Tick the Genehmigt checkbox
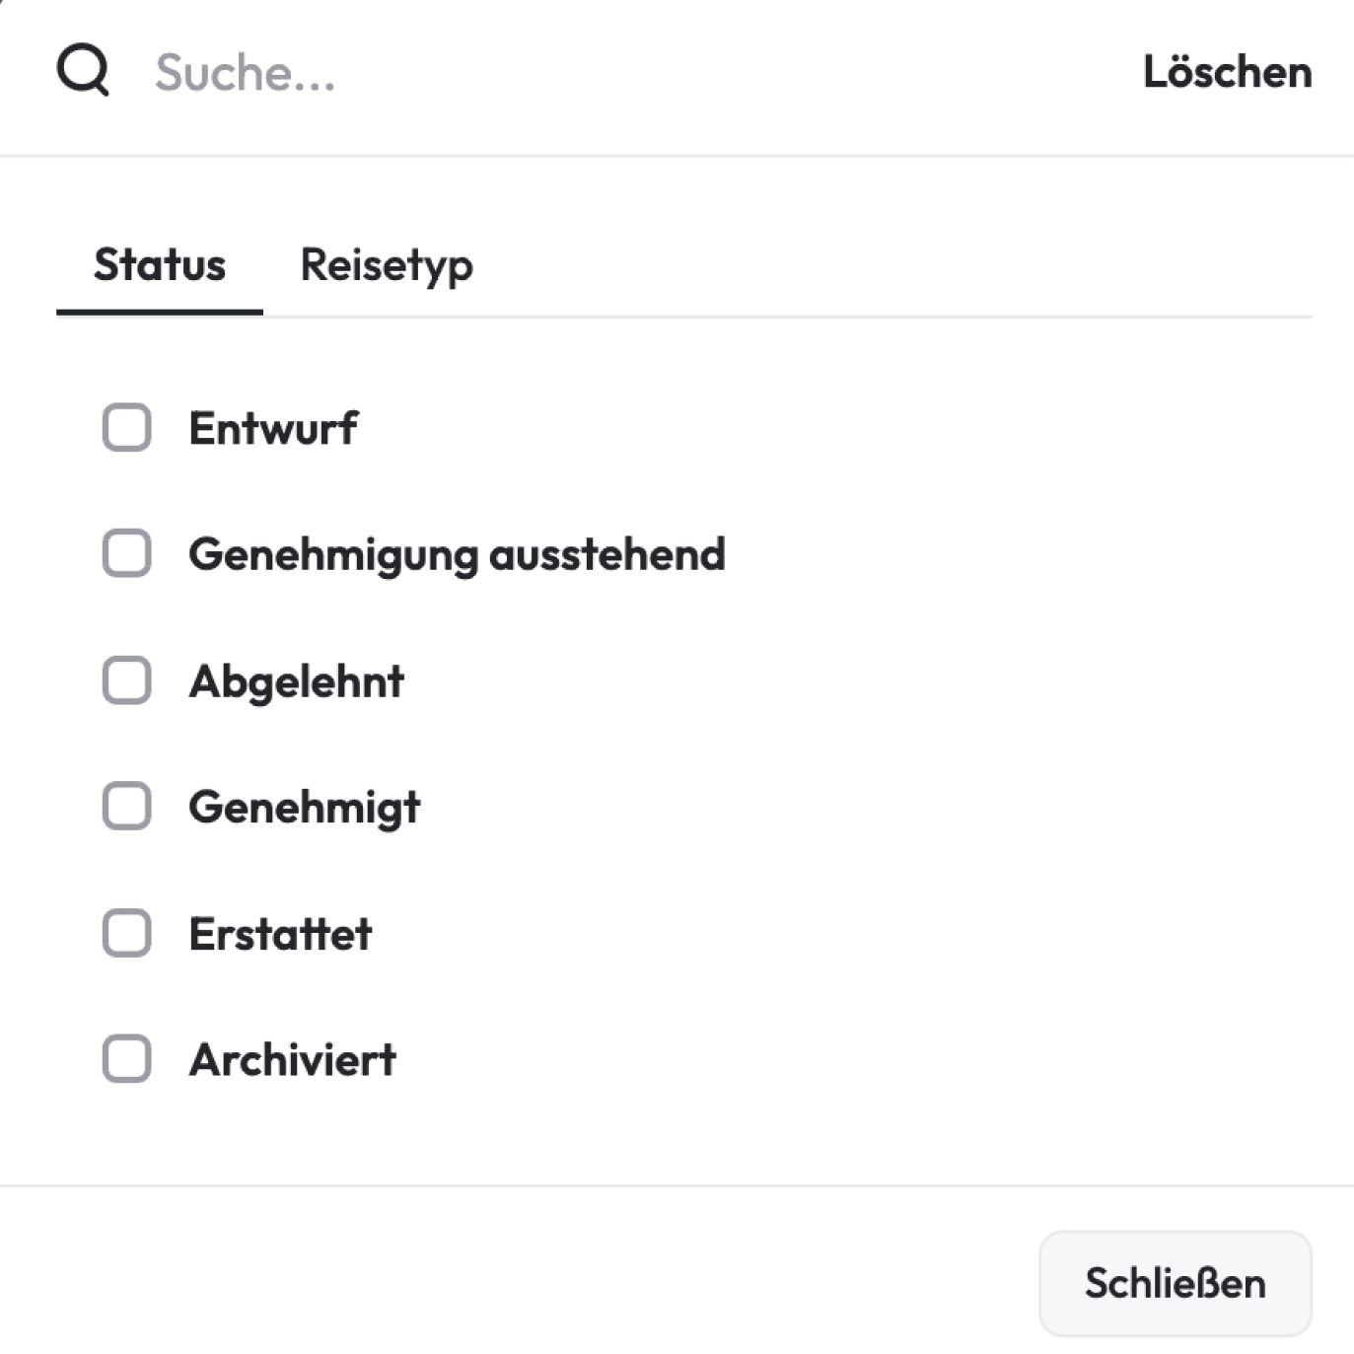This screenshot has width=1354, height=1354. pos(124,807)
